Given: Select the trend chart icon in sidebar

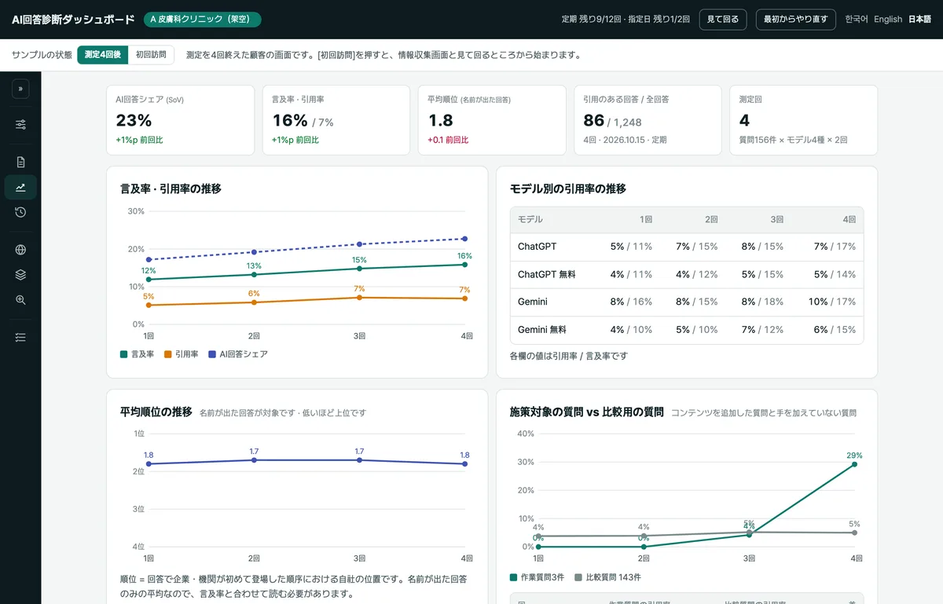Looking at the screenshot, I should 20,187.
